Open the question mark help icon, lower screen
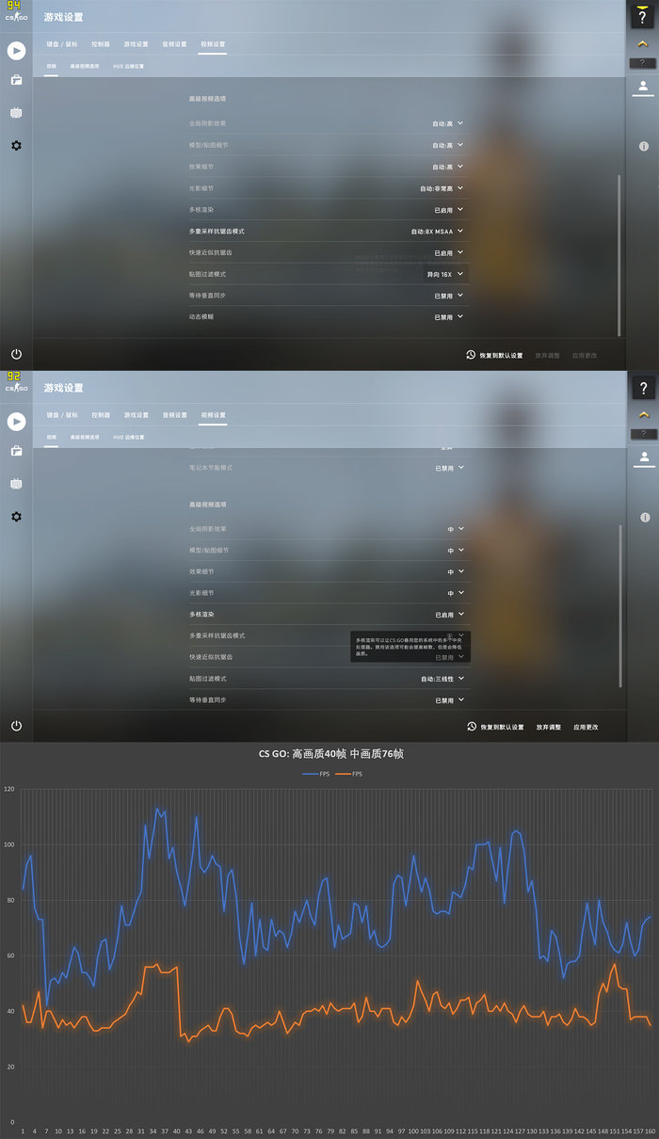The image size is (659, 1139). [x=642, y=387]
